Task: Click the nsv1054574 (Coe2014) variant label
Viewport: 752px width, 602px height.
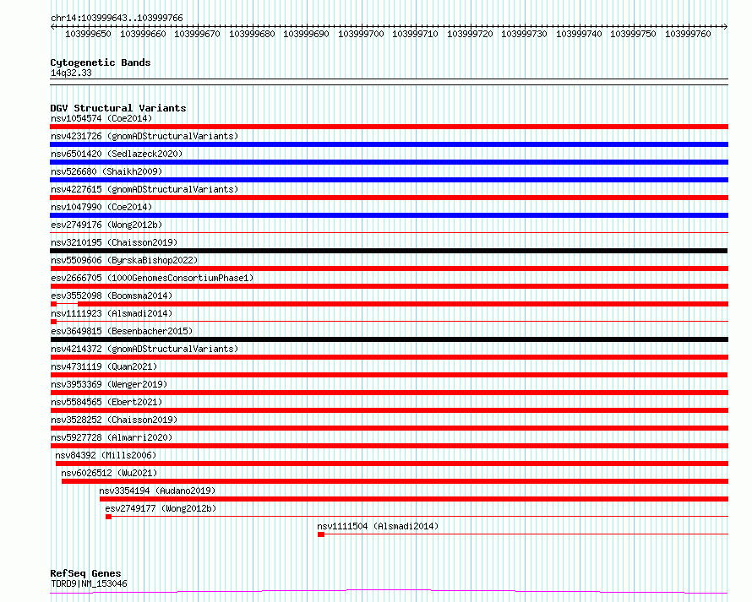Action: [101, 118]
